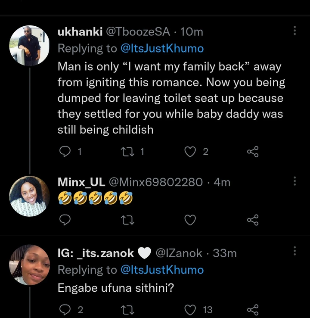Share ukhanki's tweet
Image resolution: width=310 pixels, height=318 pixels.
[253, 151]
